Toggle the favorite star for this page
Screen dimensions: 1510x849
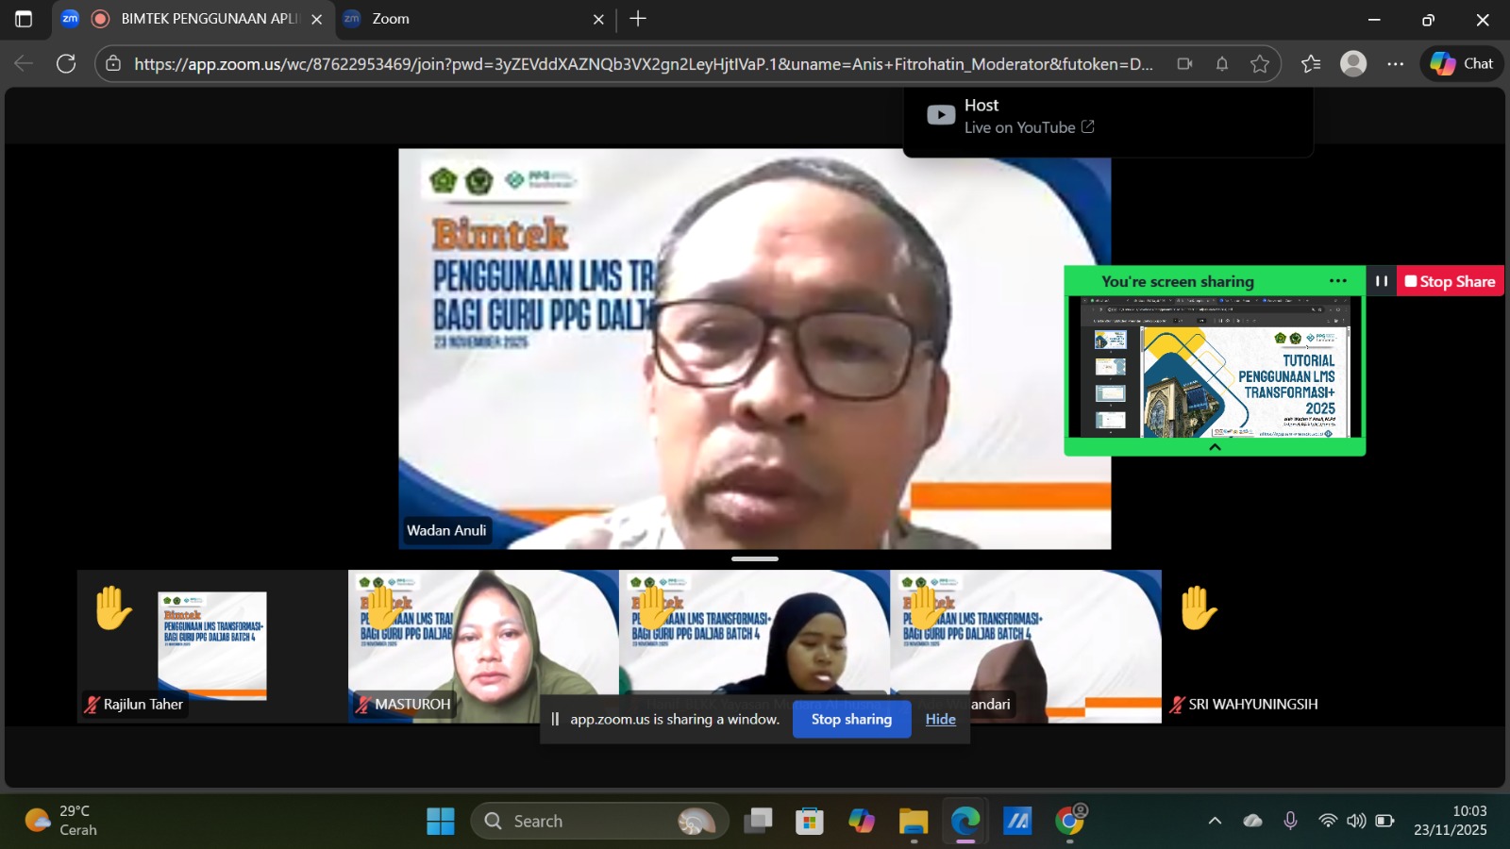click(x=1260, y=63)
